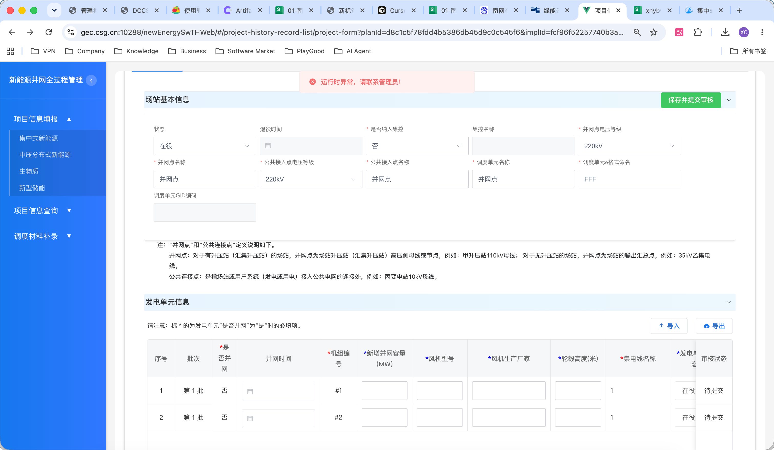Click 待提交 status in row 1
This screenshot has height=450, width=774.
click(x=714, y=390)
